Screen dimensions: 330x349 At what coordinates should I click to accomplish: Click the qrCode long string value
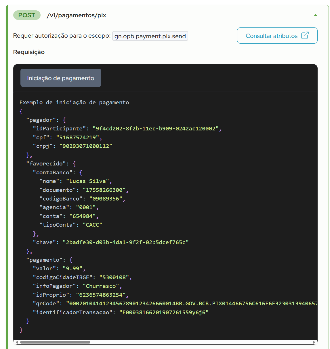[x=192, y=303]
